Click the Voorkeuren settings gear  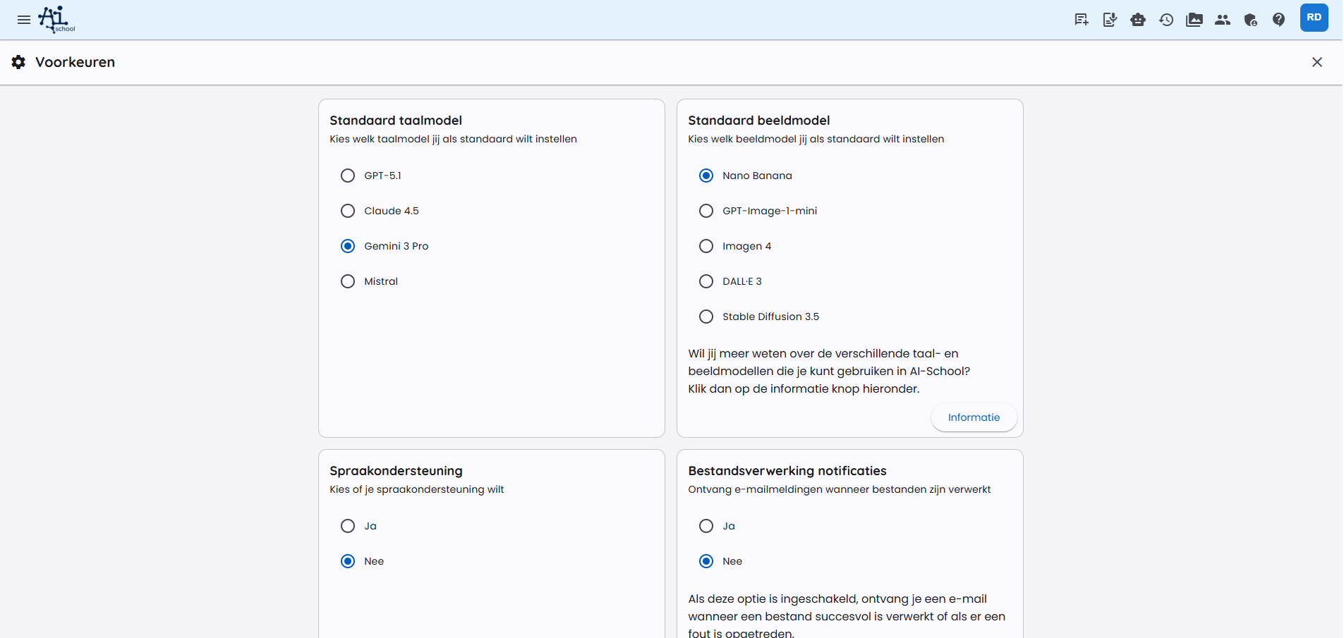(18, 62)
